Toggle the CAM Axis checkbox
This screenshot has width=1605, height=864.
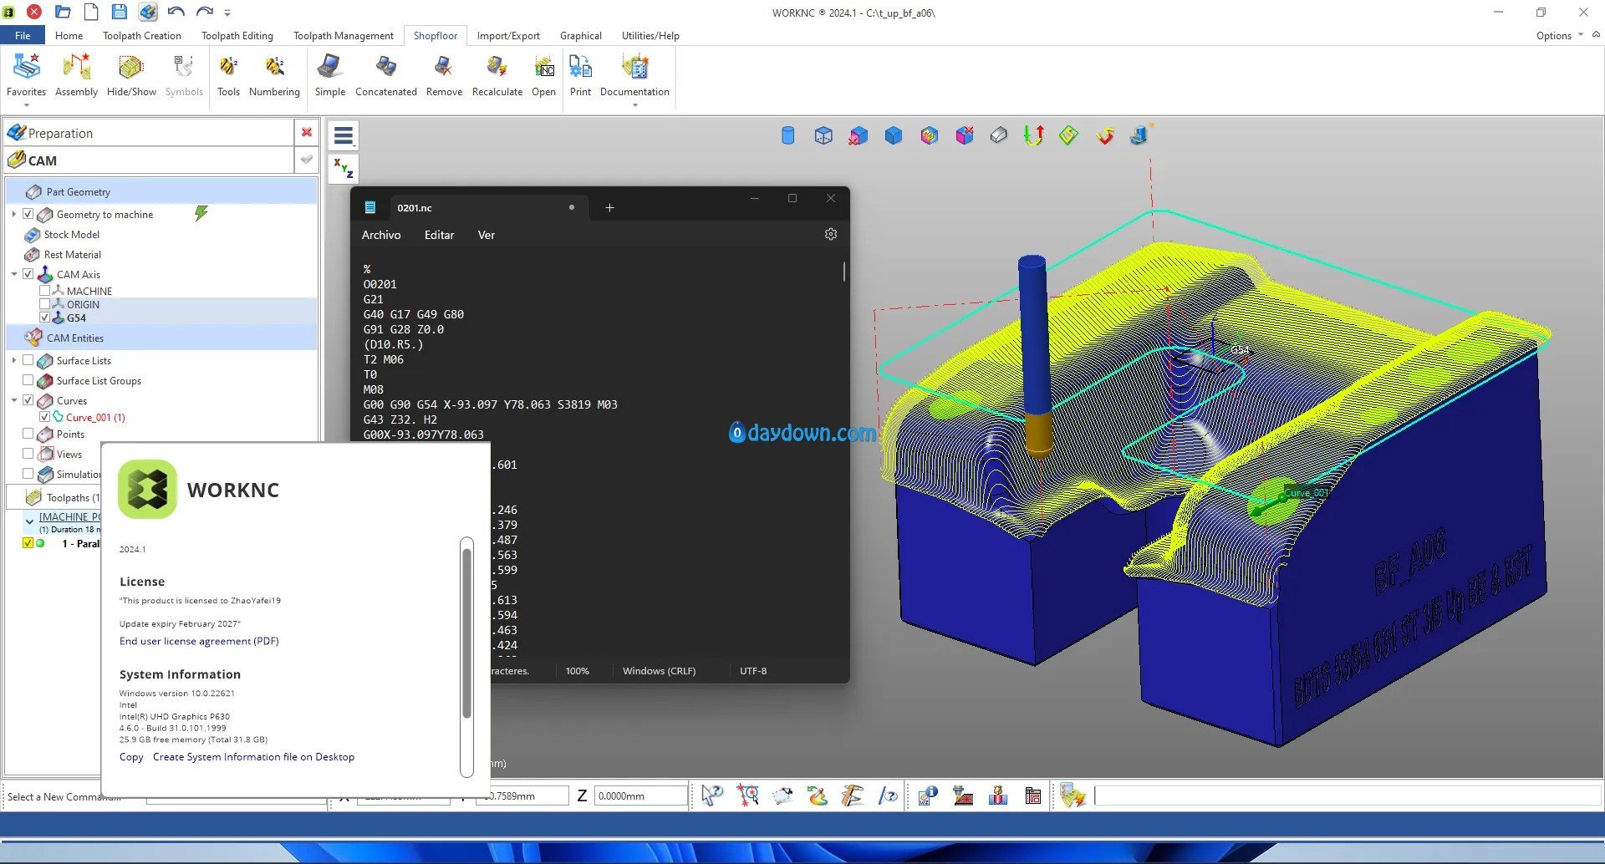[28, 274]
